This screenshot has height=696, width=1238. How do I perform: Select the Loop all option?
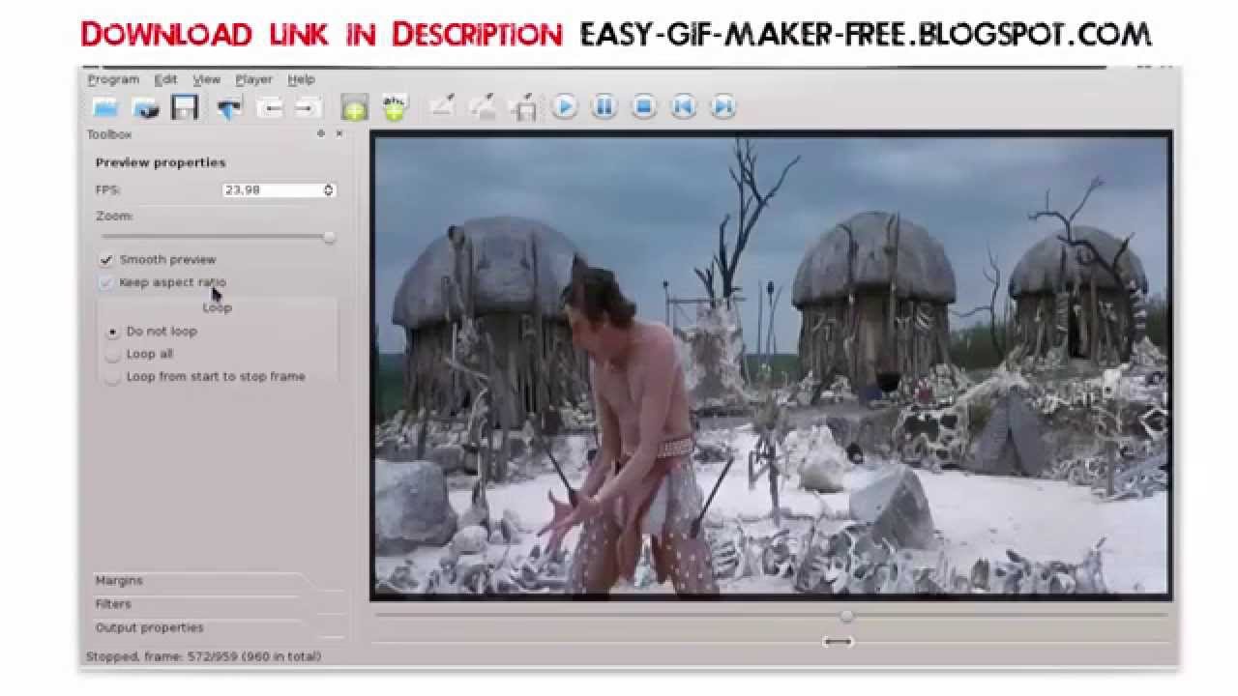point(113,355)
